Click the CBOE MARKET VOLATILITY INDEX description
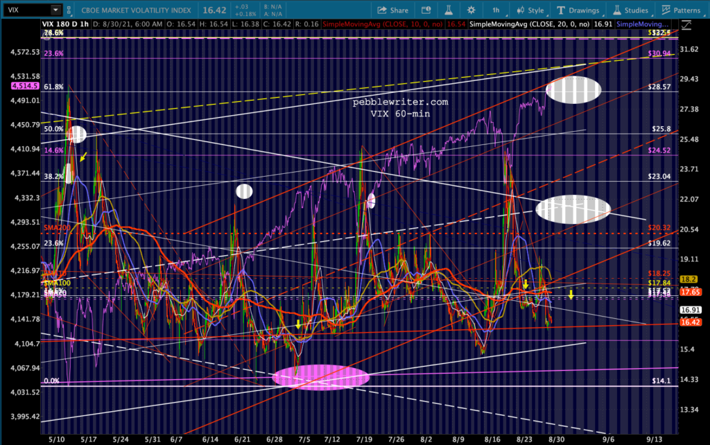 (x=136, y=10)
